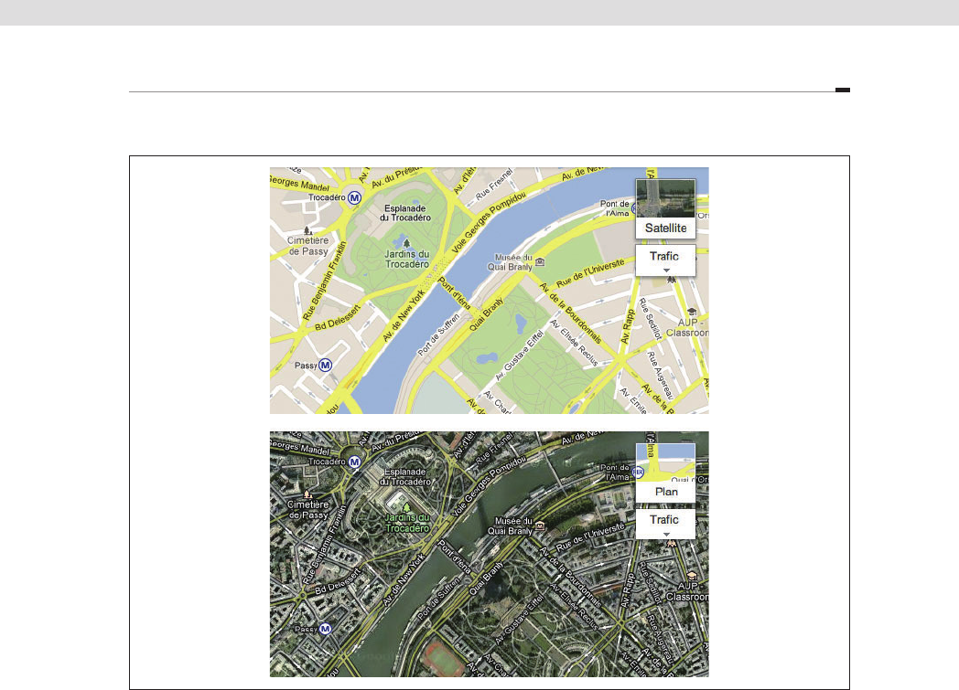959x690 pixels.
Task: Click the Cimetière de Passy icon on the satellite map
Action: click(x=307, y=494)
